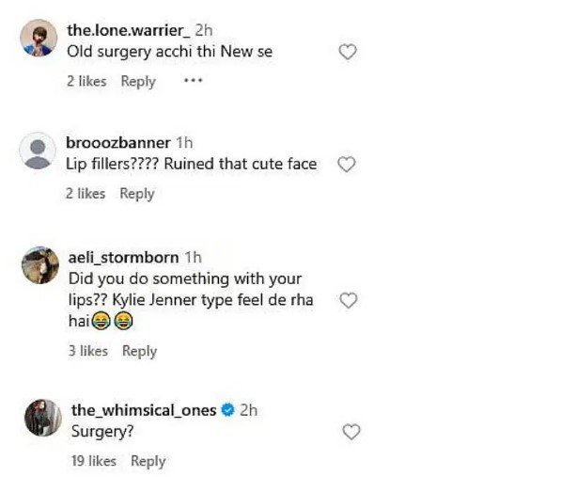Heart aeli_stormborn's Kylie Jenner comment
The image size is (576, 477).
pyautogui.click(x=348, y=301)
